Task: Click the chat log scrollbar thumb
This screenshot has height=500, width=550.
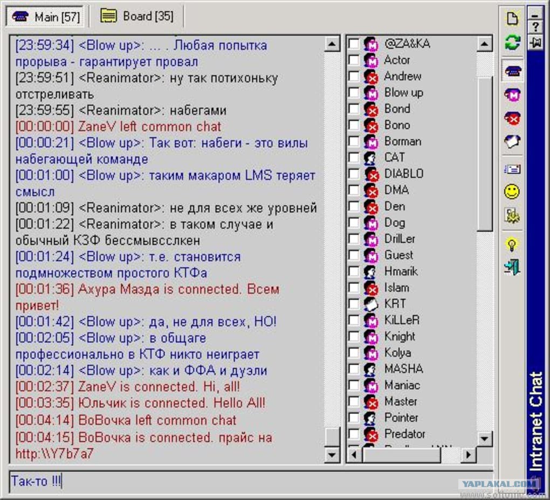Action: (332, 436)
